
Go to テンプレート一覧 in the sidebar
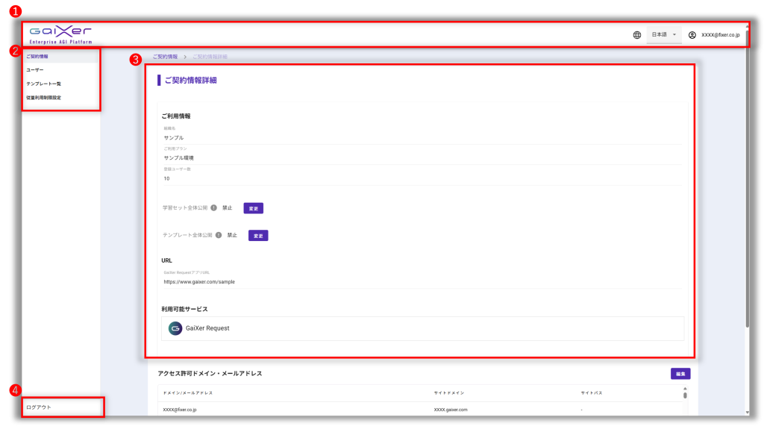tap(43, 84)
